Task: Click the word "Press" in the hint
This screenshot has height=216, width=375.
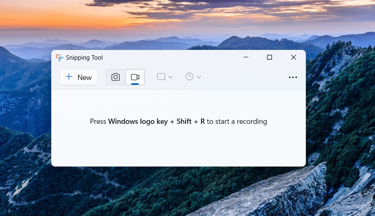Action: (x=98, y=121)
